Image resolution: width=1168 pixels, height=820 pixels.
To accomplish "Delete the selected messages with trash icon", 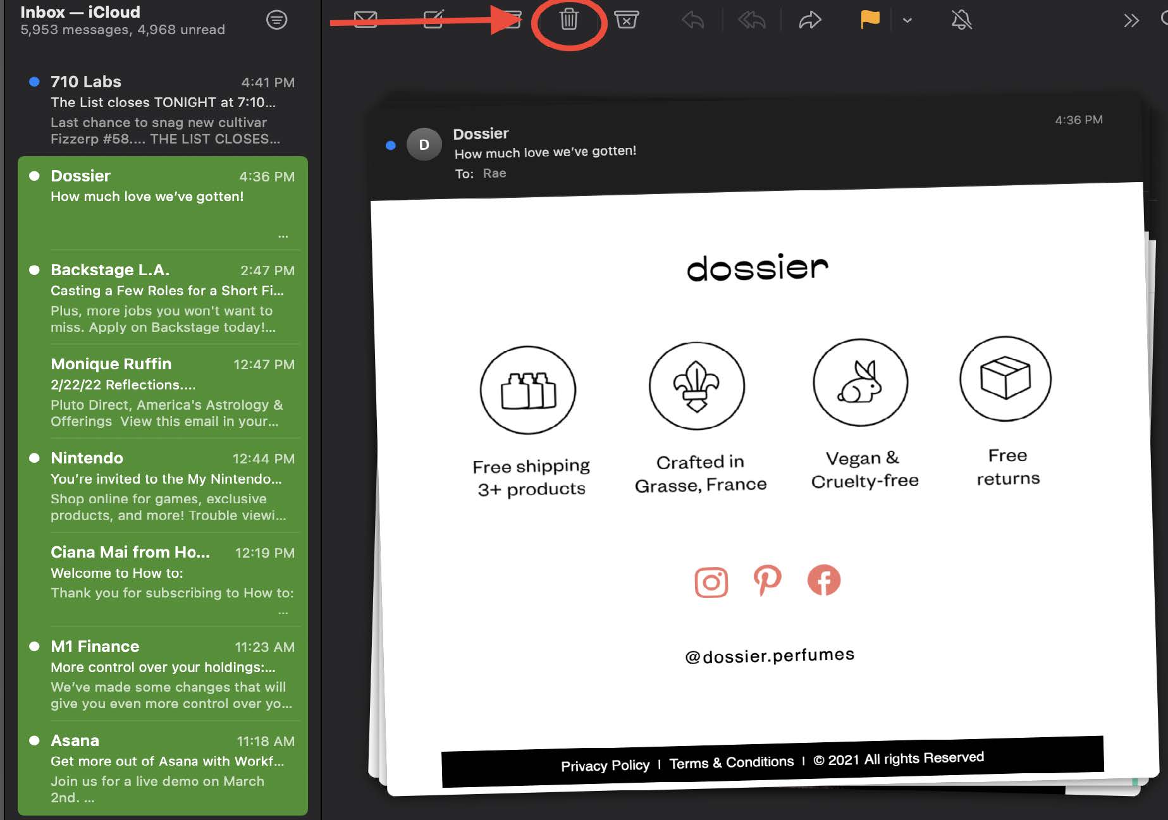I will coord(569,19).
